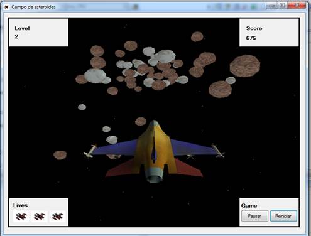311x236 pixels.
Task: Click the Campo de asteroides window title
Action: point(33,7)
